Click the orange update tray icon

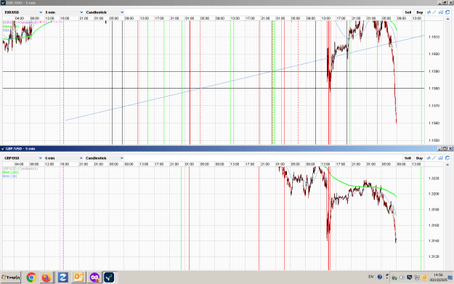[424, 277]
